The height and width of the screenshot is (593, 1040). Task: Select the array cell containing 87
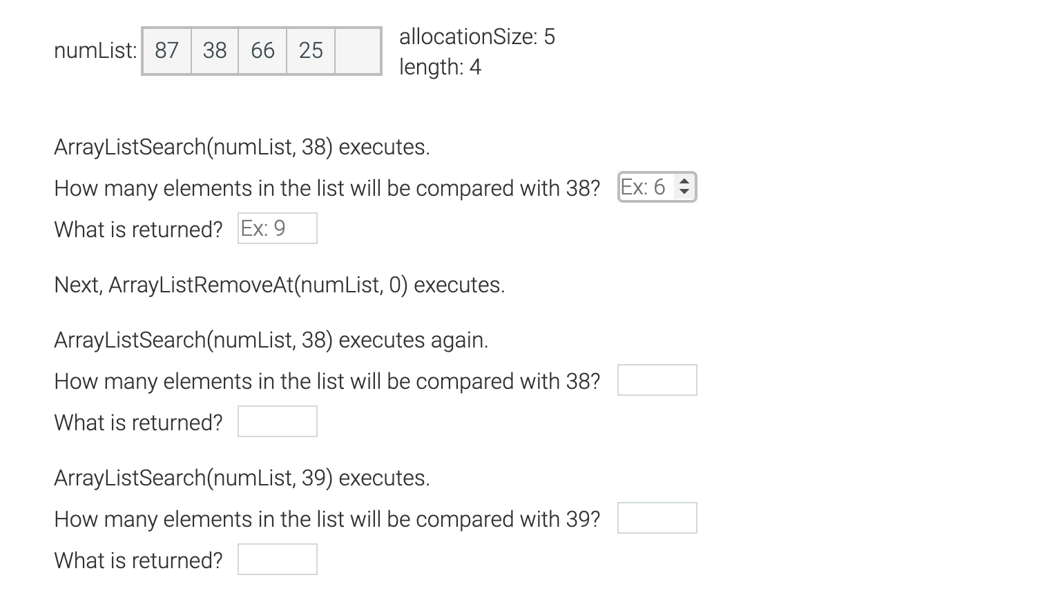tap(167, 51)
